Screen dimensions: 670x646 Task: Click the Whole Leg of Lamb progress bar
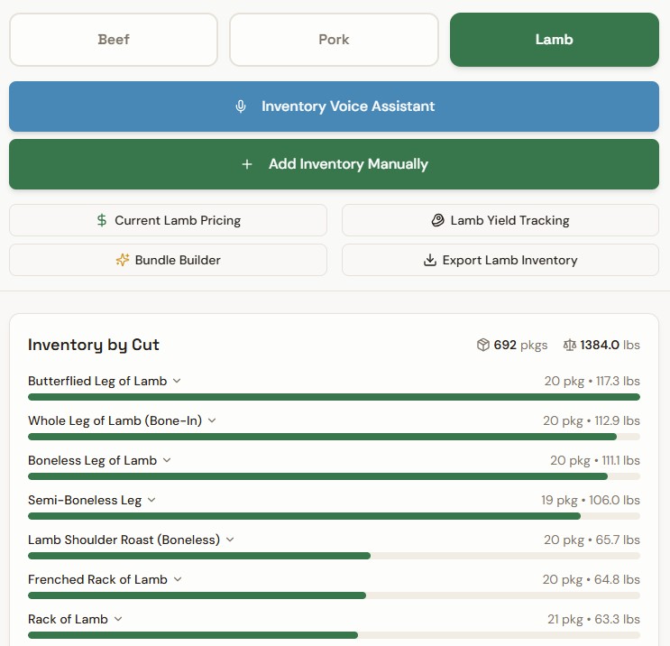[334, 437]
